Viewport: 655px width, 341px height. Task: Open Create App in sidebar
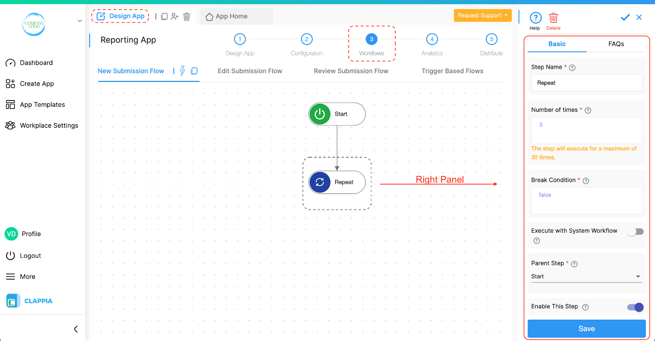coord(30,84)
